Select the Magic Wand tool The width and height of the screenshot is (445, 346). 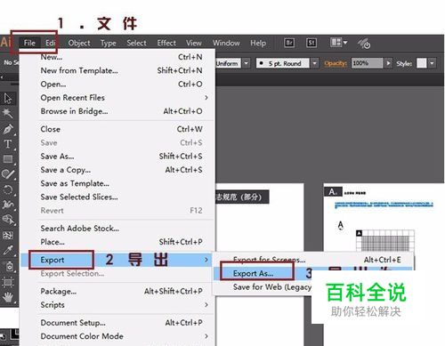coord(8,113)
